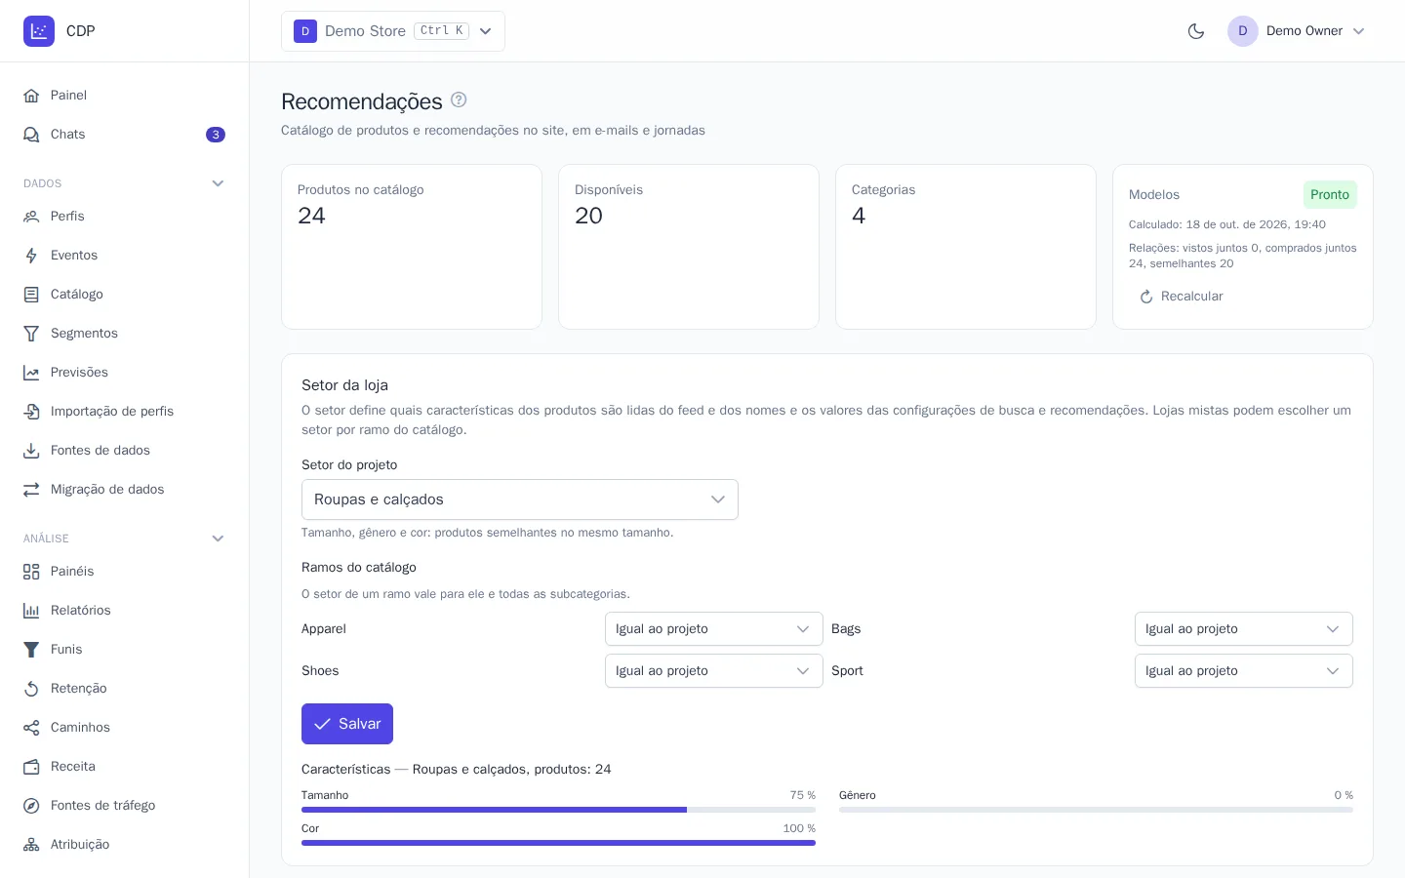Open the Demo Owner user menu
Screen dimensions: 1405x878
coord(1297,31)
